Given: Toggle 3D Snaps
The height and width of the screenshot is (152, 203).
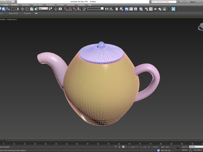Looking at the screenshot, I should [66, 9].
